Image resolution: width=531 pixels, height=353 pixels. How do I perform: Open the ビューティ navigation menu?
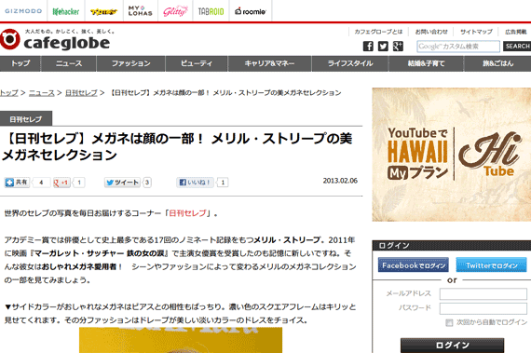click(197, 63)
